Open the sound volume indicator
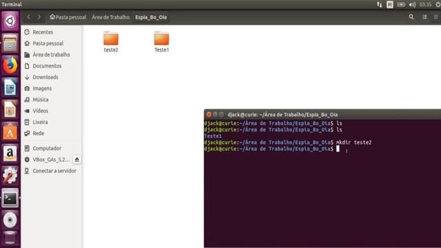This screenshot has width=441, height=248. pyautogui.click(x=412, y=5)
